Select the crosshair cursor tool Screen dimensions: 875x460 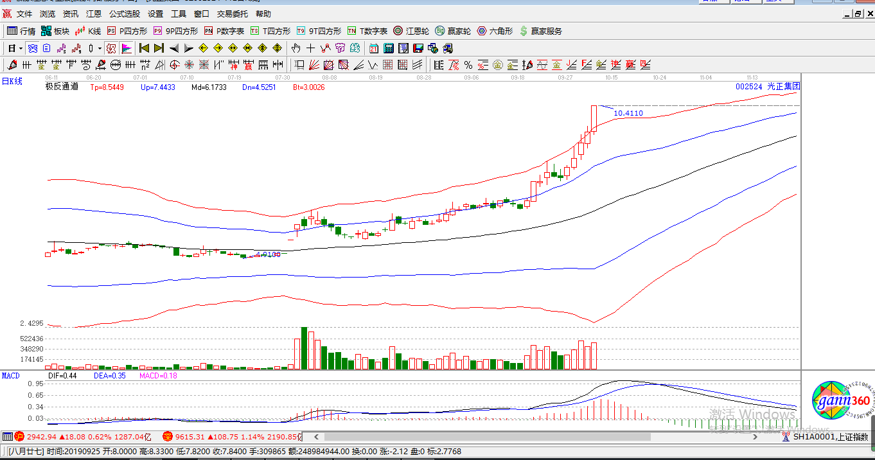click(311, 48)
